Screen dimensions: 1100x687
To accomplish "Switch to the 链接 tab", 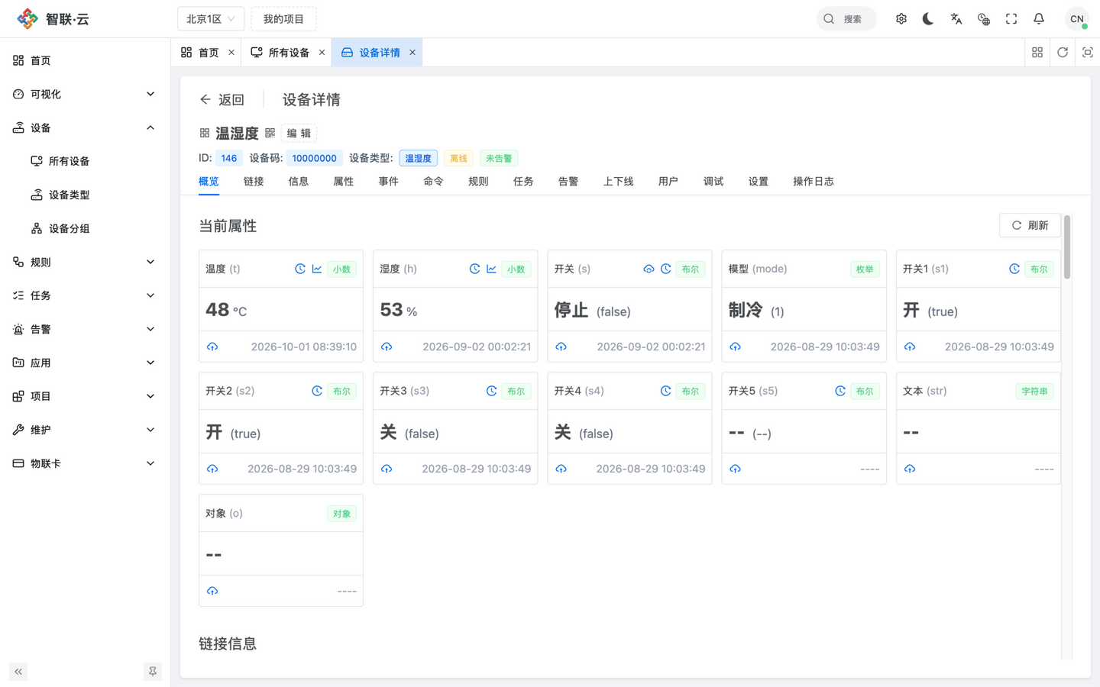I will (x=254, y=182).
